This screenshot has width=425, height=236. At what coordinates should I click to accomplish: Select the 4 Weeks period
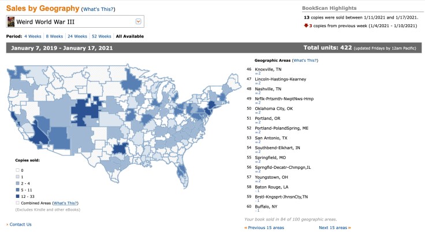pyautogui.click(x=33, y=36)
